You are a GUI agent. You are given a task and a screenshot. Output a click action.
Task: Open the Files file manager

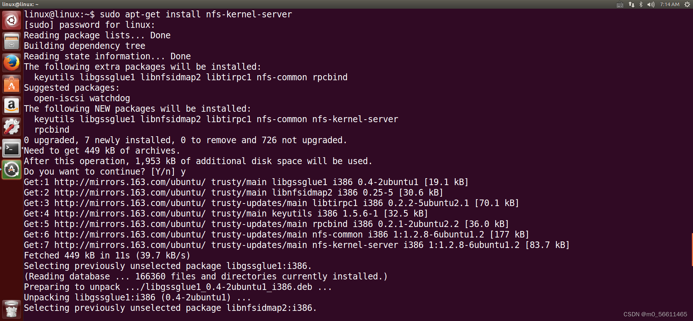pyautogui.click(x=11, y=41)
